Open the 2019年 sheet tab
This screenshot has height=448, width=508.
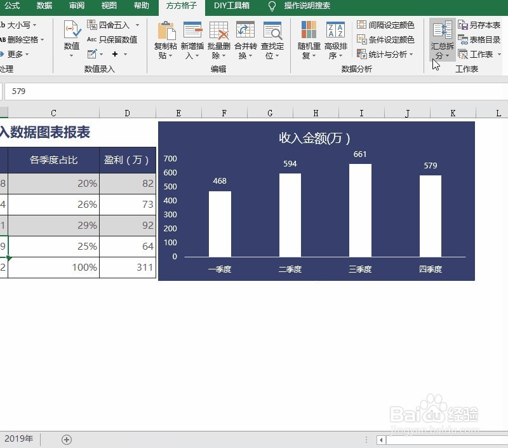tap(19, 438)
